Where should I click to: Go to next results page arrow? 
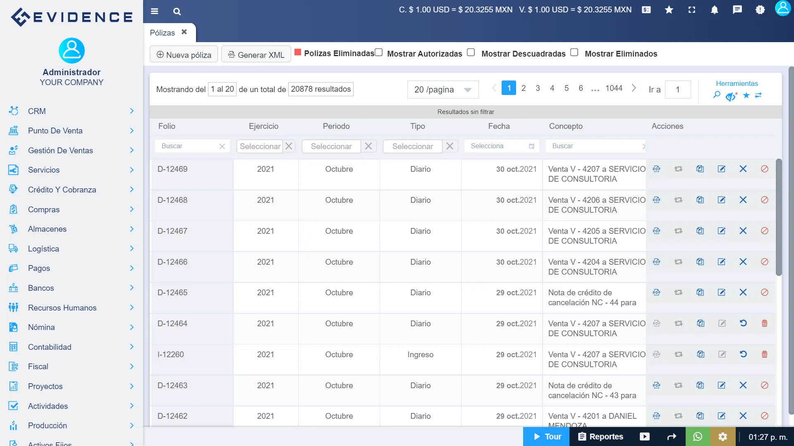pos(634,88)
